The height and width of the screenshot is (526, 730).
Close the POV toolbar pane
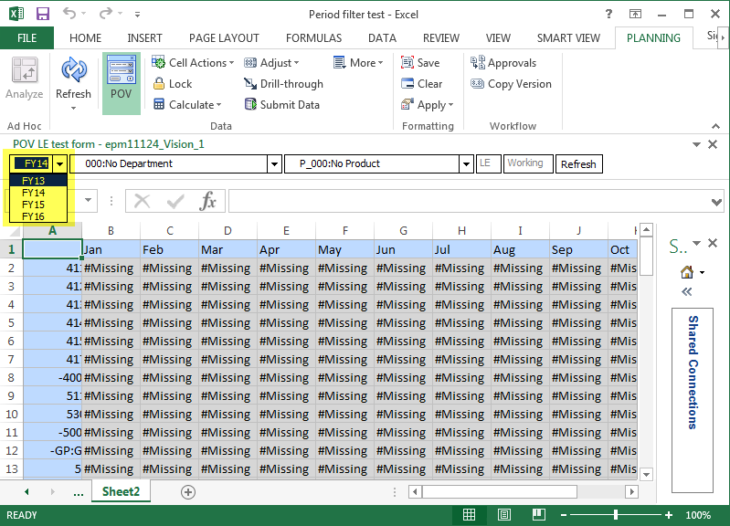[713, 144]
